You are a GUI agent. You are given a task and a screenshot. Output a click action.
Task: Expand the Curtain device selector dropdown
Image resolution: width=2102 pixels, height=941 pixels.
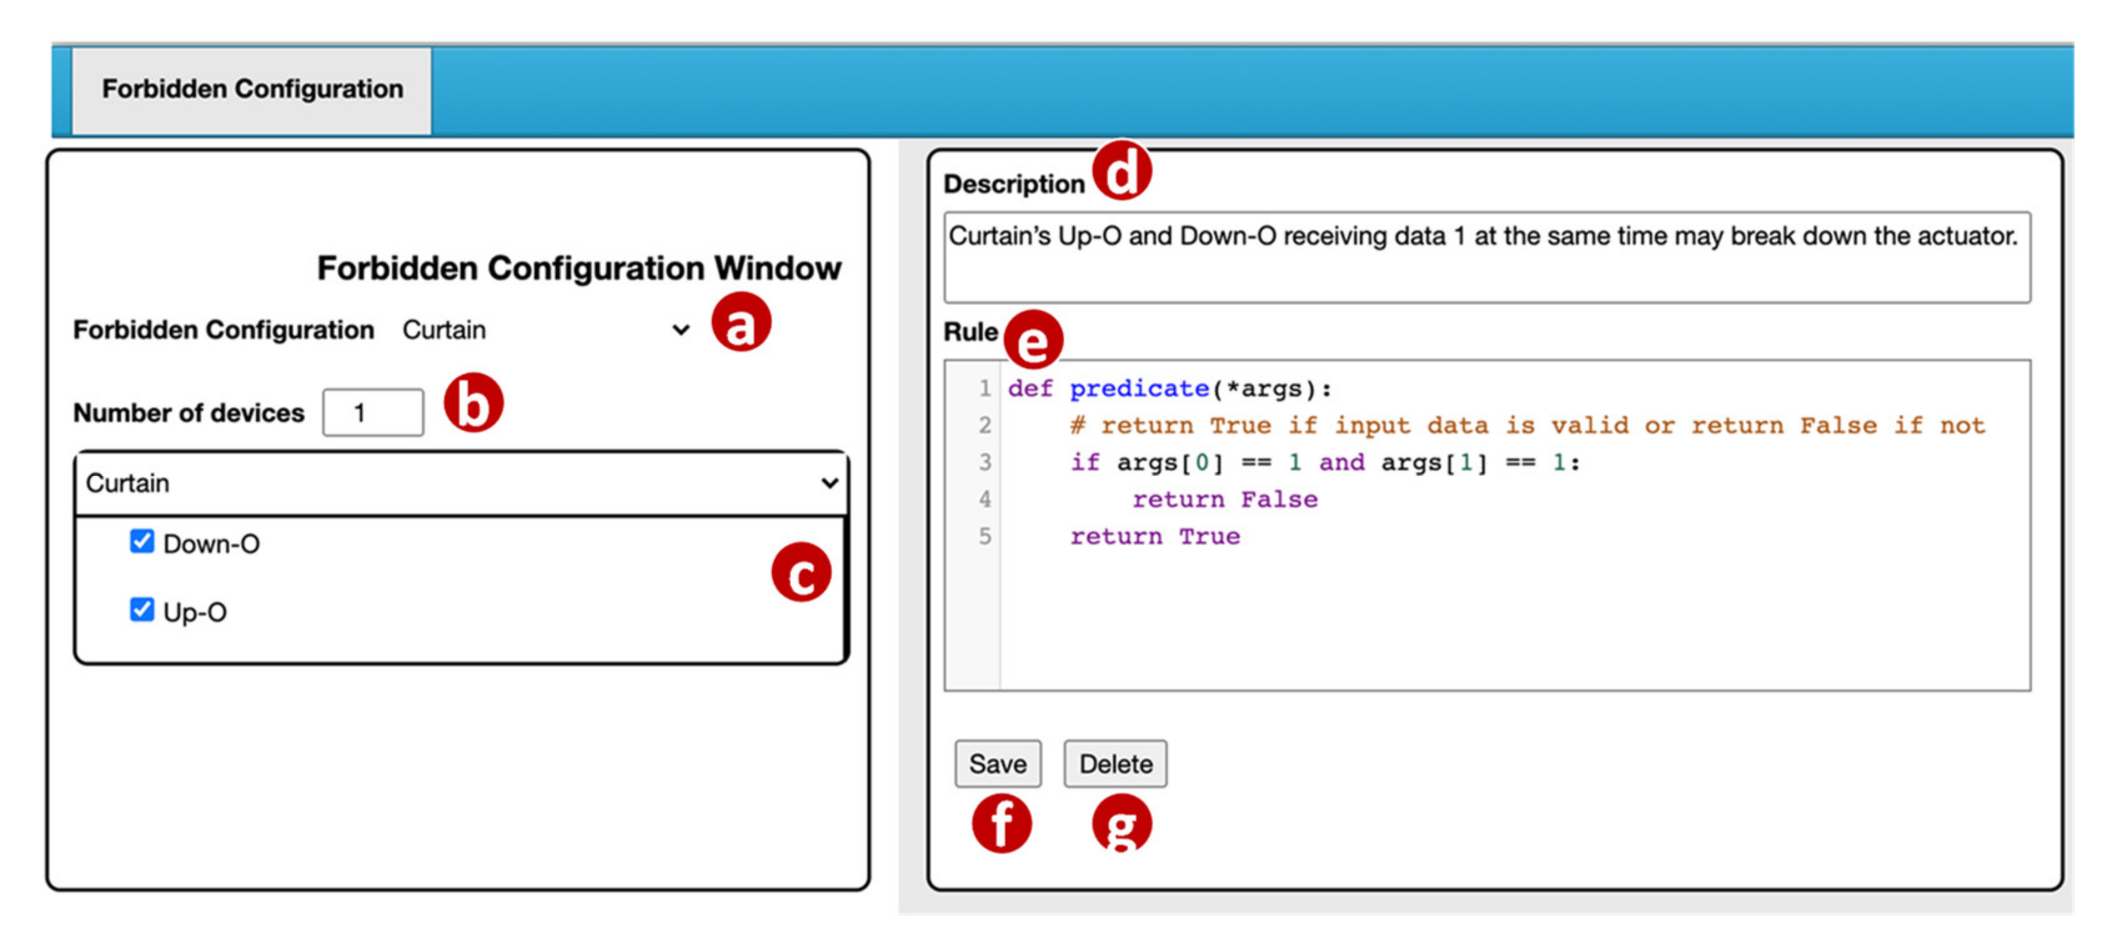(x=461, y=483)
